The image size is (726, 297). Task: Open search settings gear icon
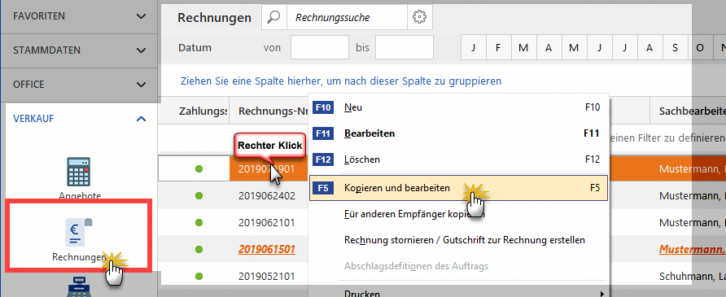(419, 18)
